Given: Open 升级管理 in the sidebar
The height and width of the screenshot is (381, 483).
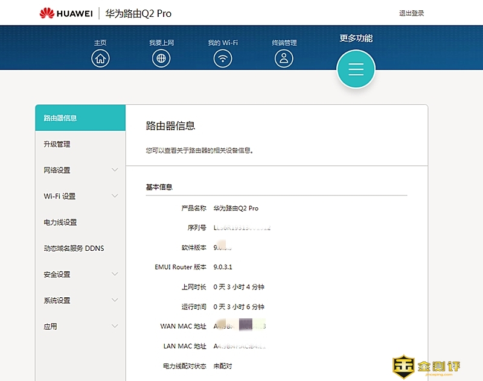Looking at the screenshot, I should 57,144.
